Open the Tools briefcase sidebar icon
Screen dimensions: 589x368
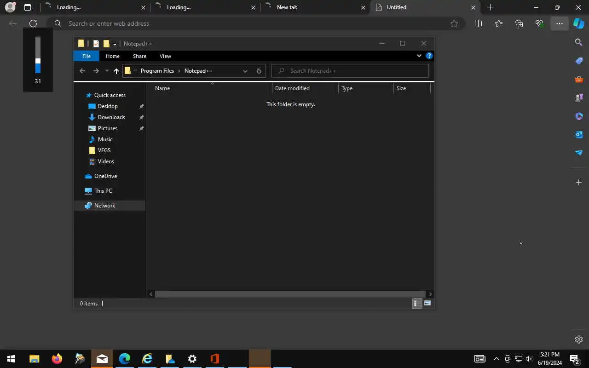coord(579,79)
